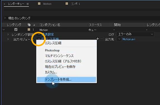Switch to the コンポ 1 tab
Screen dimensions: 160x105
click(75, 4)
